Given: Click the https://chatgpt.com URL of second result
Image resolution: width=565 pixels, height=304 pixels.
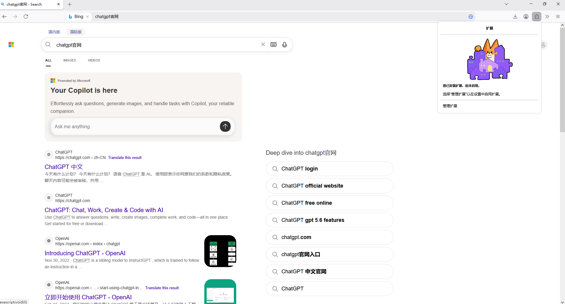Looking at the screenshot, I should [73, 201].
